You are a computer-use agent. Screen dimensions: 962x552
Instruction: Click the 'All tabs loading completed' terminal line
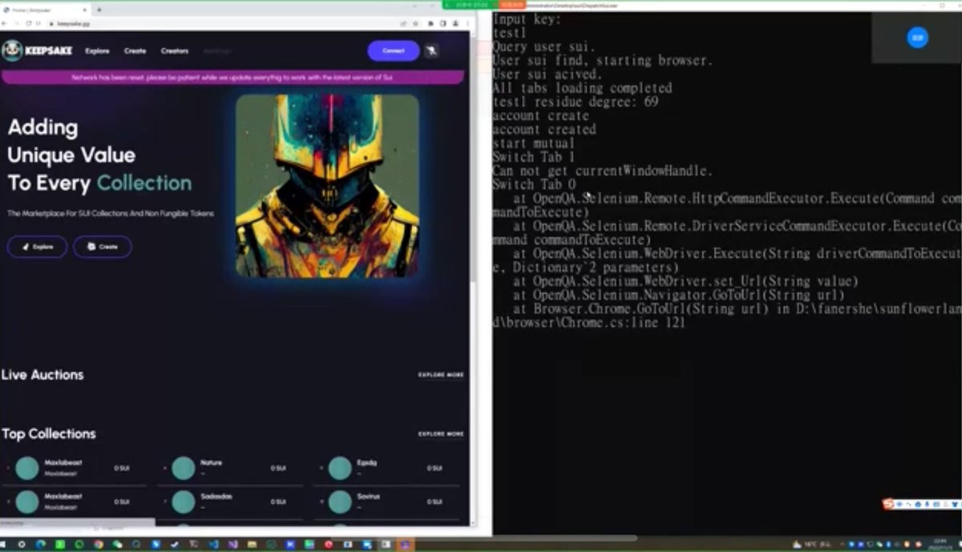[582, 88]
